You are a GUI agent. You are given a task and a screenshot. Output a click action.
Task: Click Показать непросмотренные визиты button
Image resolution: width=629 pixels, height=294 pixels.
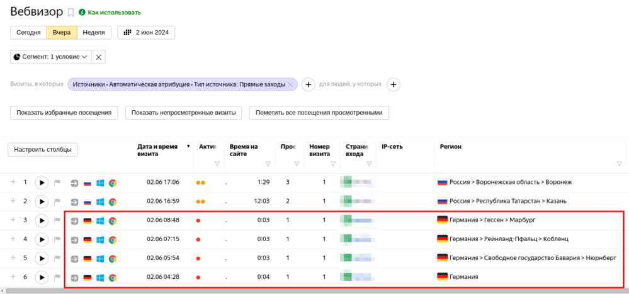click(x=184, y=113)
